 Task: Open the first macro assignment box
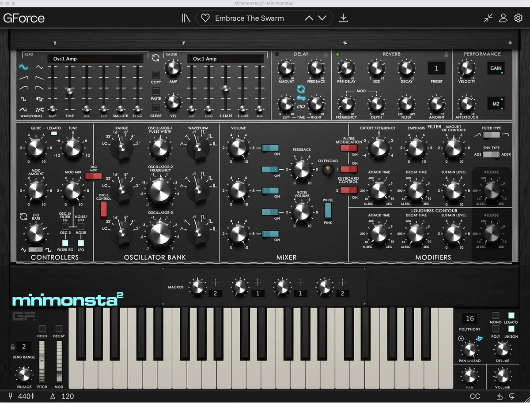[215, 293]
